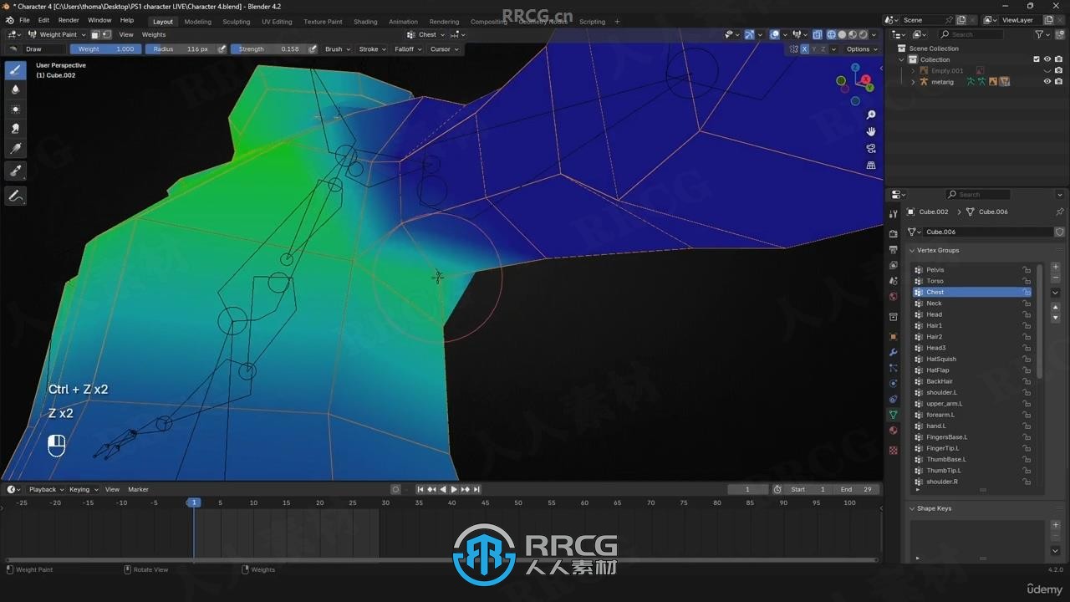Open the Output properties tab
This screenshot has width=1070, height=602.
click(x=893, y=249)
